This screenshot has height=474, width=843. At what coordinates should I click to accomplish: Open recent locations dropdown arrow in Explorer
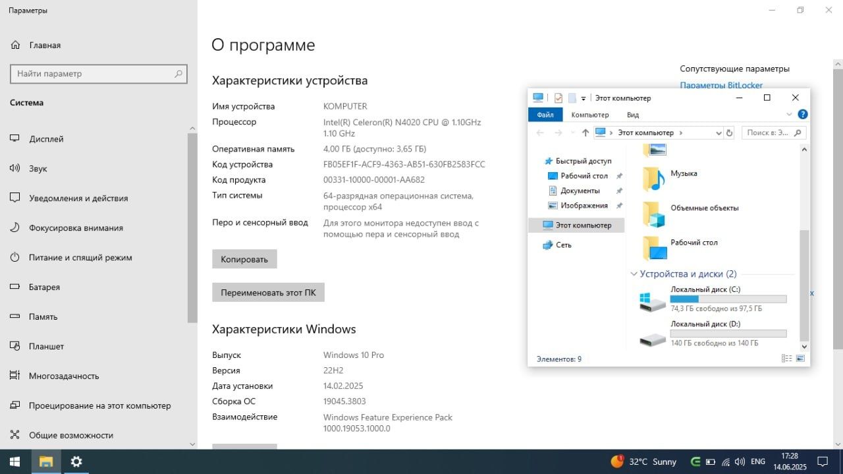(x=572, y=133)
